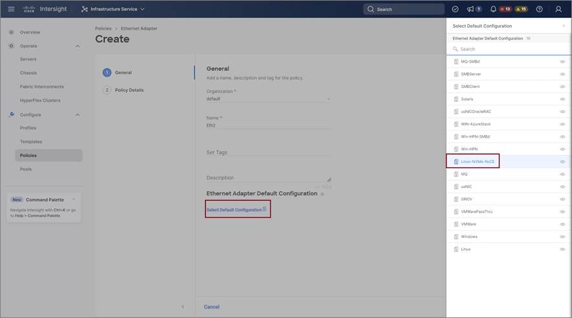Open the Organization dropdown
This screenshot has height=318, width=572.
tap(268, 99)
